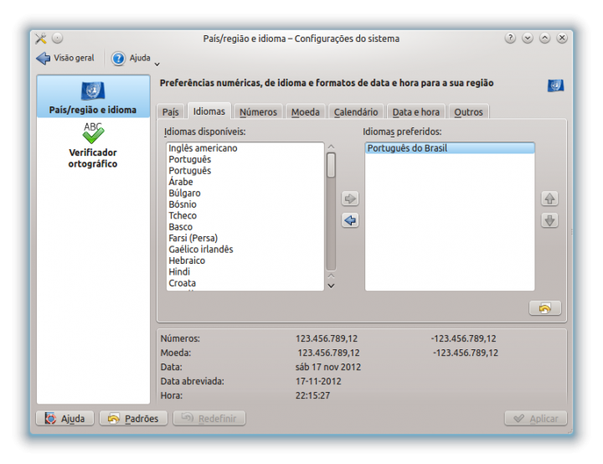This screenshot has width=603, height=464.
Task: Open Verificador ortográfico module
Action: 93,146
